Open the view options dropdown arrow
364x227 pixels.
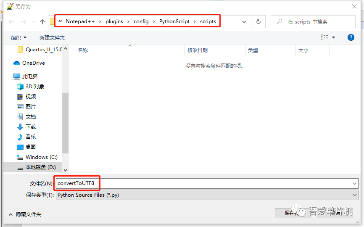click(x=333, y=37)
